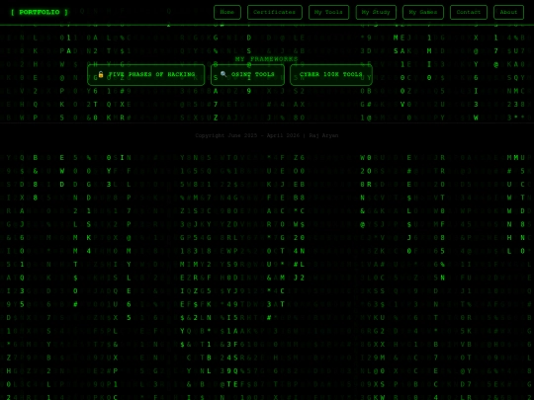Click the lock icon on Five Phases button
534x400 pixels.
tap(101, 74)
